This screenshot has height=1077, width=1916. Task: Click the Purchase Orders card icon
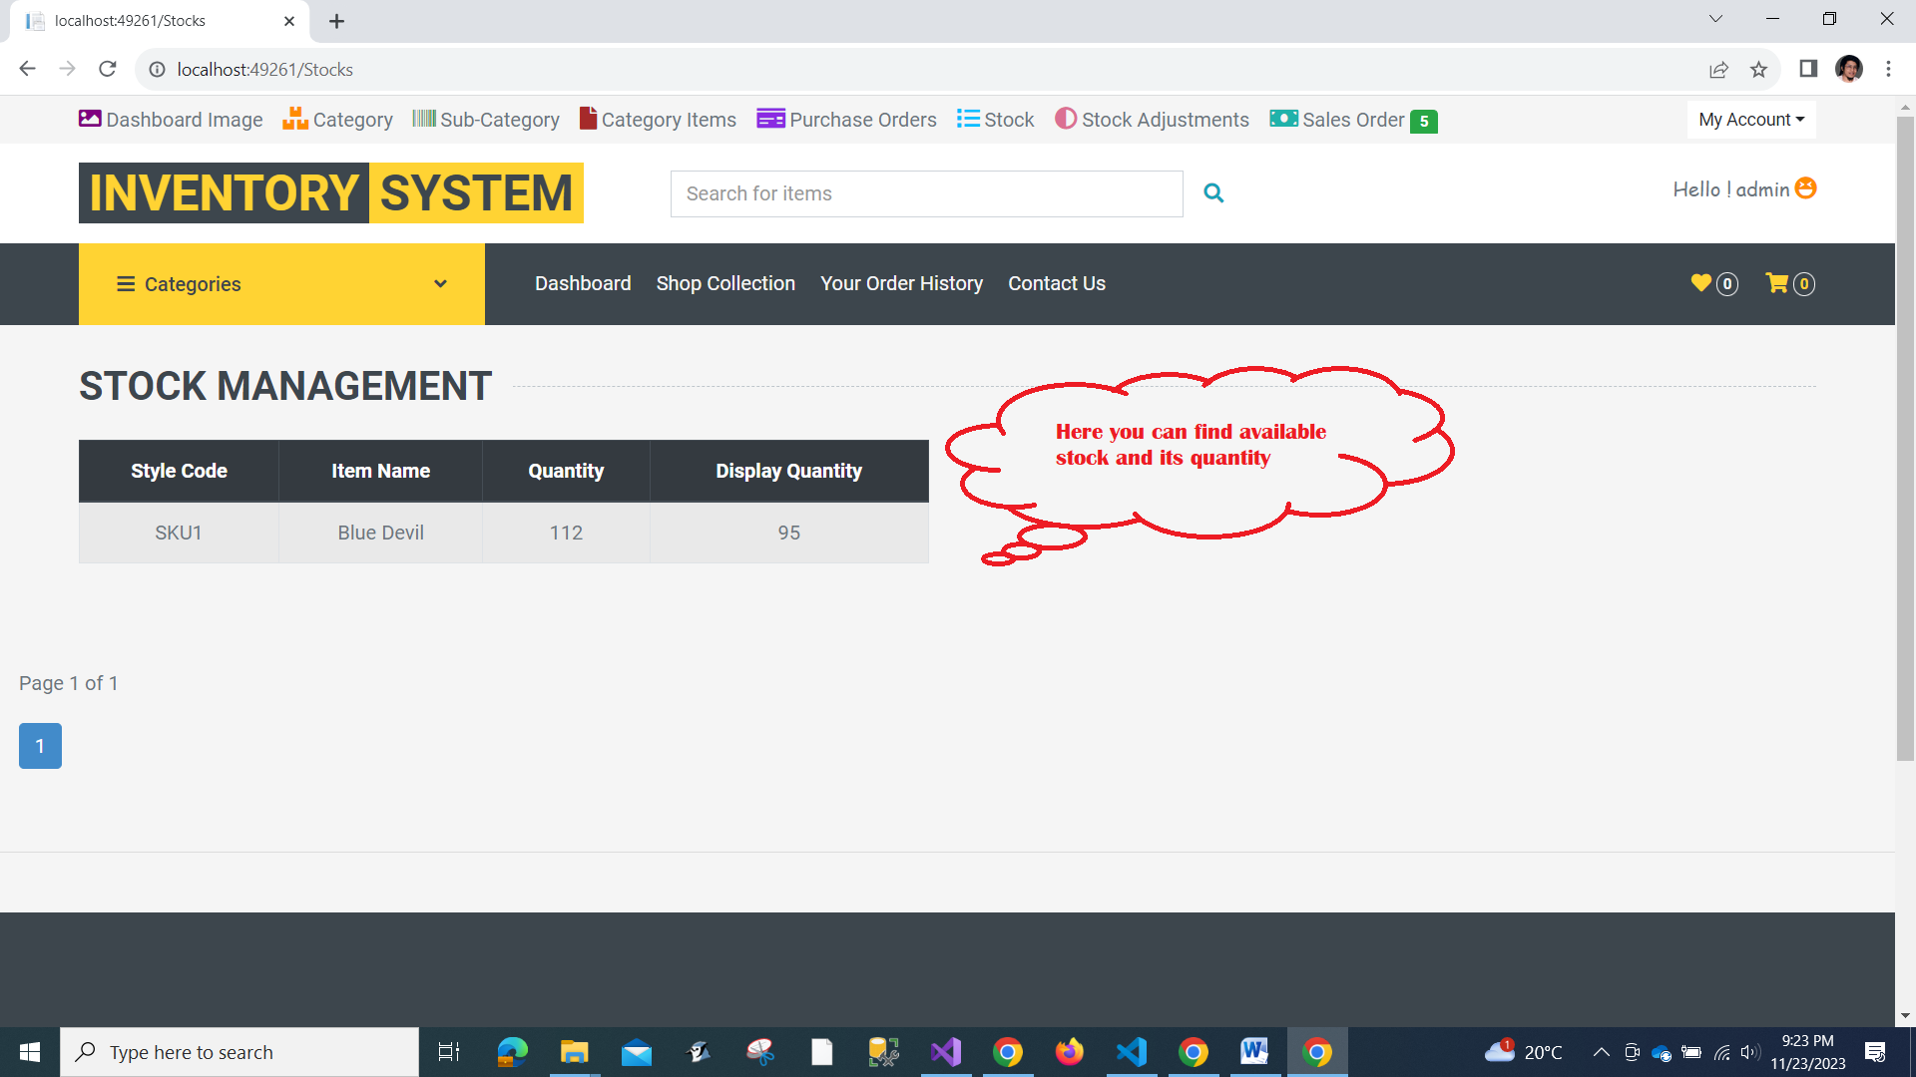(x=770, y=119)
